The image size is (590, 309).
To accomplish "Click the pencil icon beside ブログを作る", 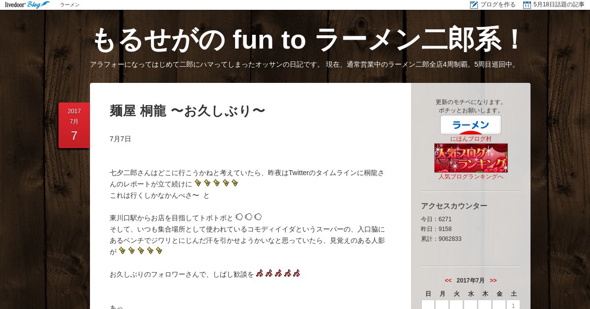I will [474, 5].
